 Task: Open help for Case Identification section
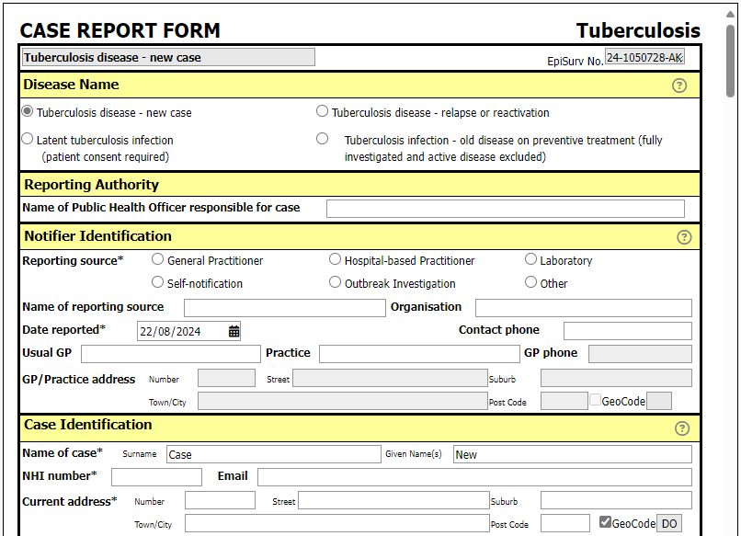(682, 428)
